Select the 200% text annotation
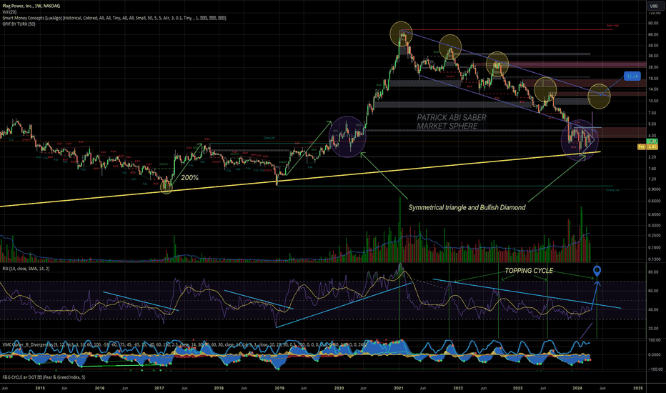 [x=189, y=178]
